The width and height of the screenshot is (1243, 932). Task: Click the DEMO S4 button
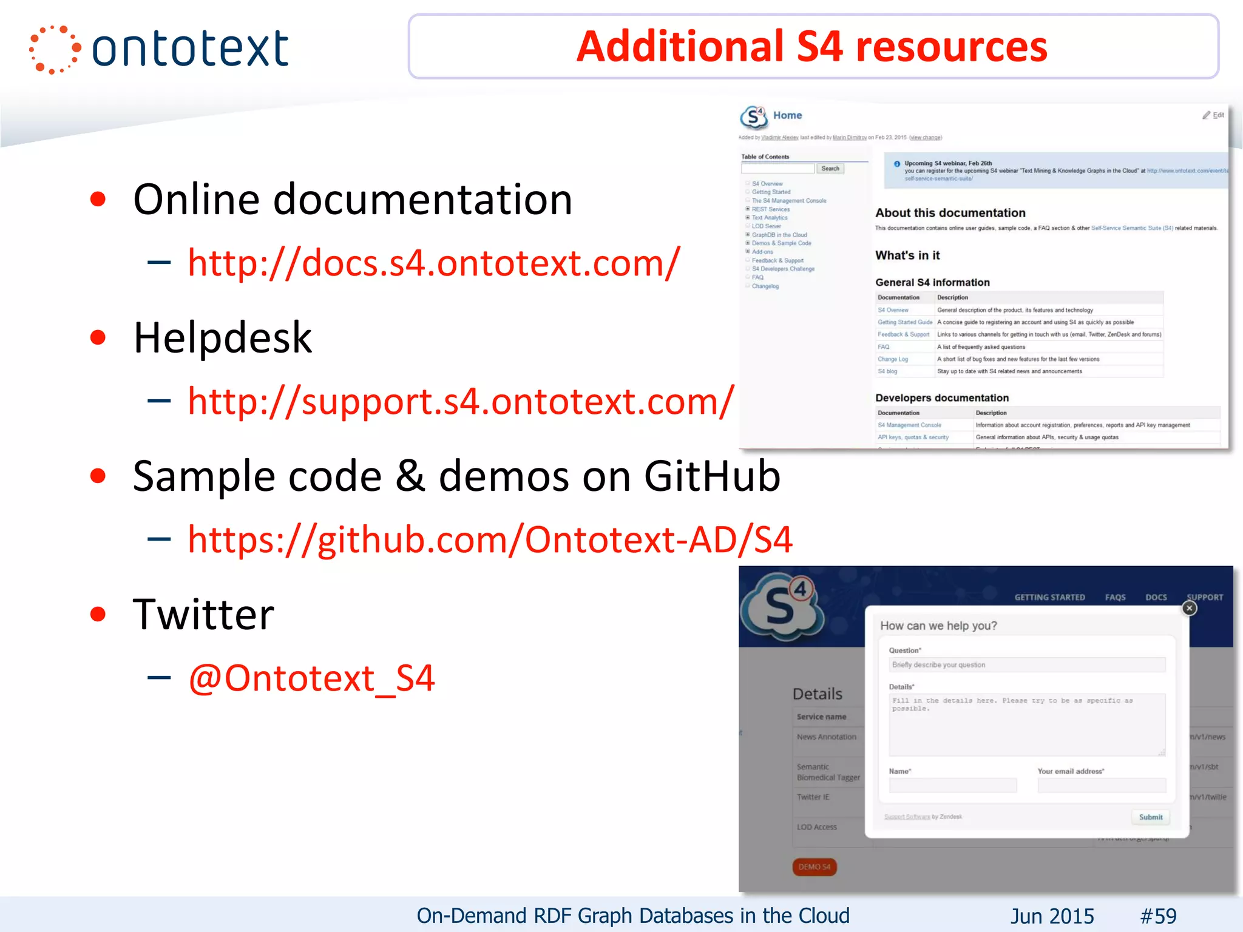coord(815,867)
